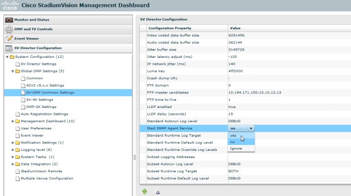Collapse the Global DMP Settings node
Screen dimensions: 351x196
coord(13,71)
